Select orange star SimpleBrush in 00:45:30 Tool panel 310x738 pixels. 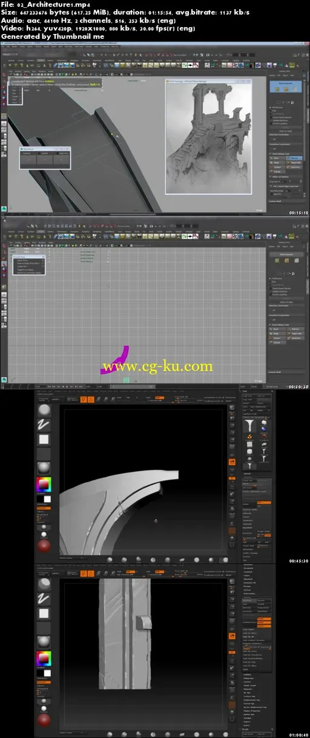click(x=249, y=437)
